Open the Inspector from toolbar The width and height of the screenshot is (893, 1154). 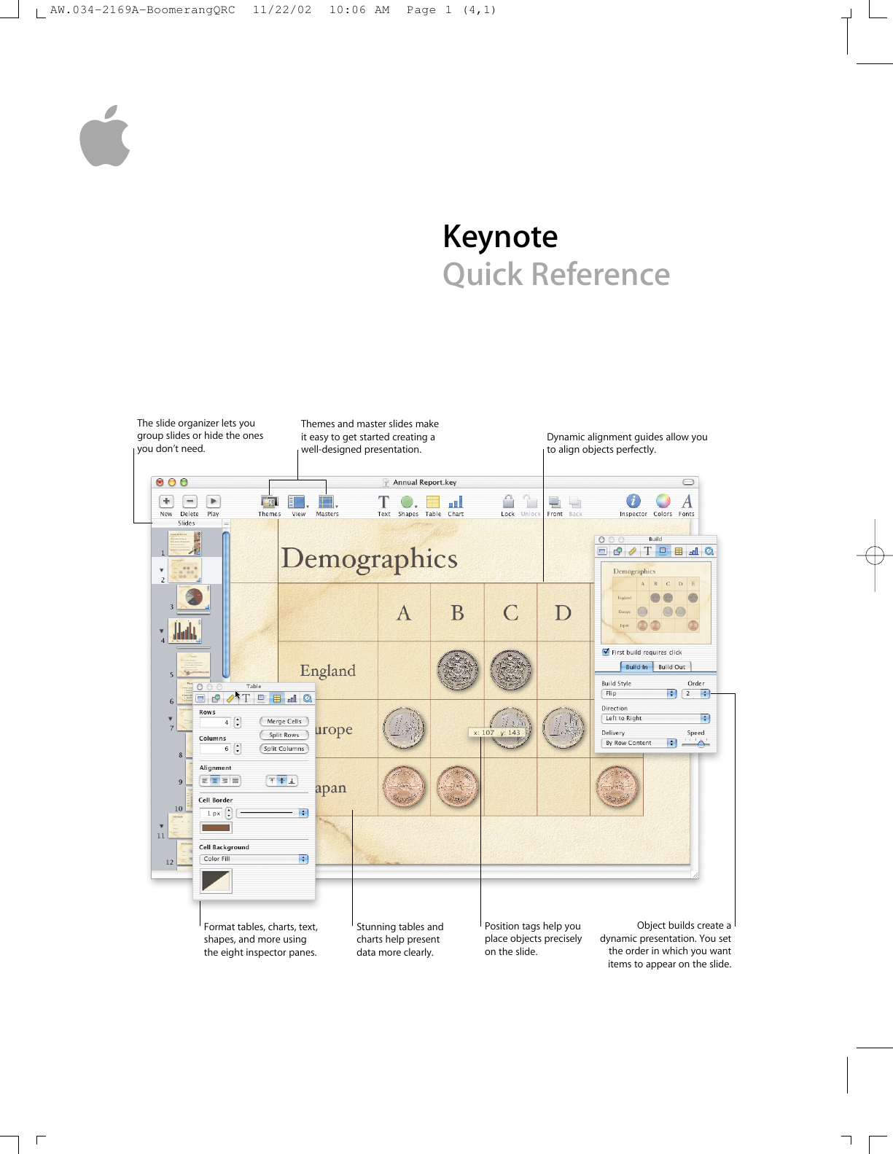pos(633,501)
